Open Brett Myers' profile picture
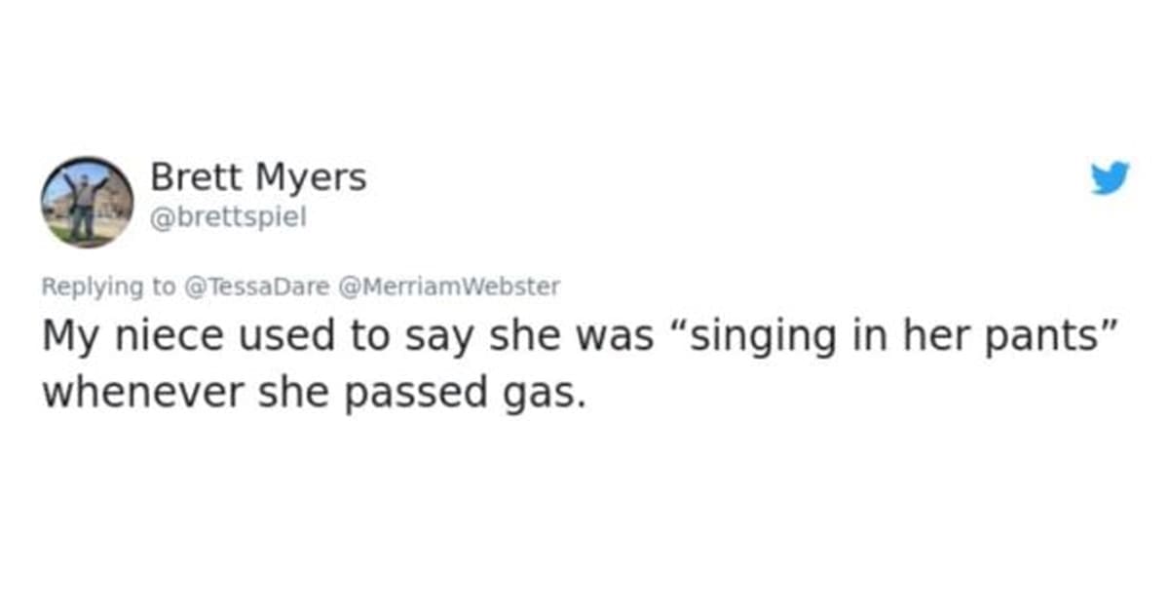1169x614 pixels. coord(87,202)
